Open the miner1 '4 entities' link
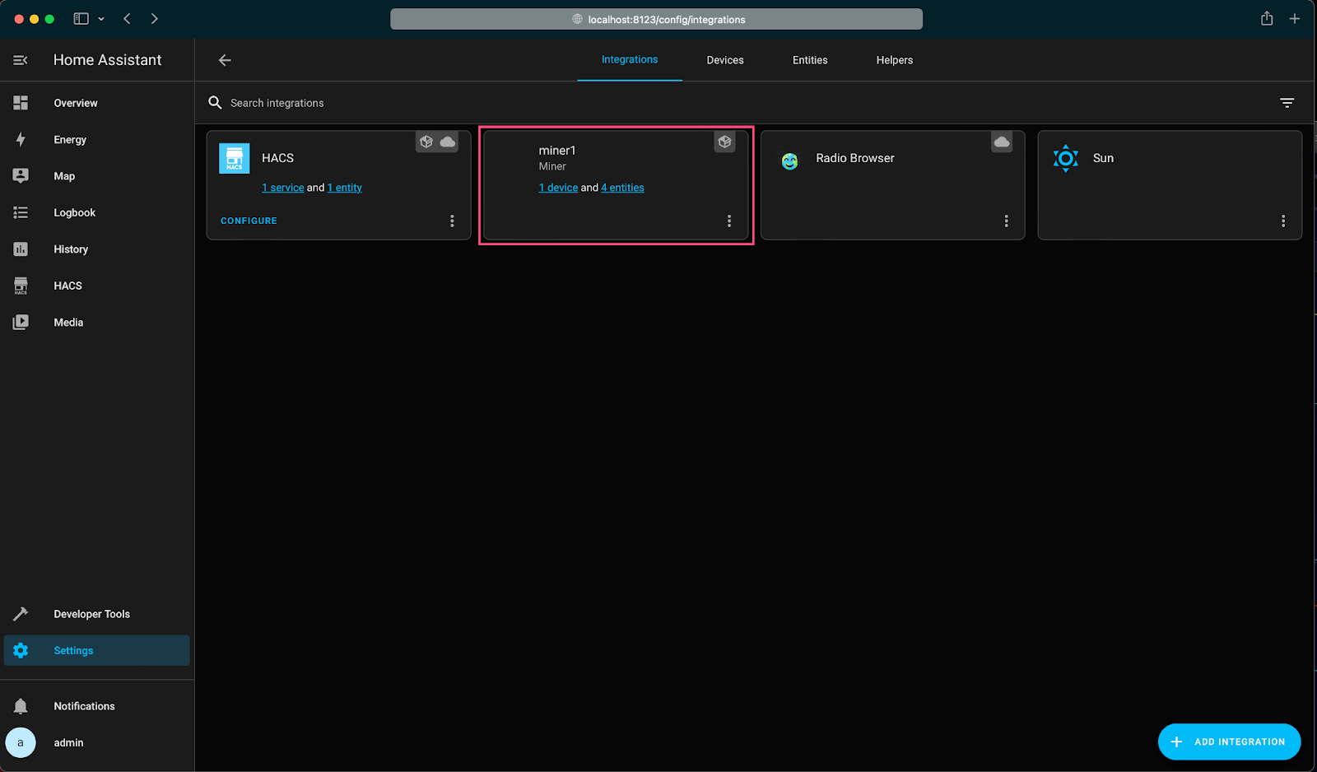Image resolution: width=1317 pixels, height=772 pixels. tap(623, 188)
